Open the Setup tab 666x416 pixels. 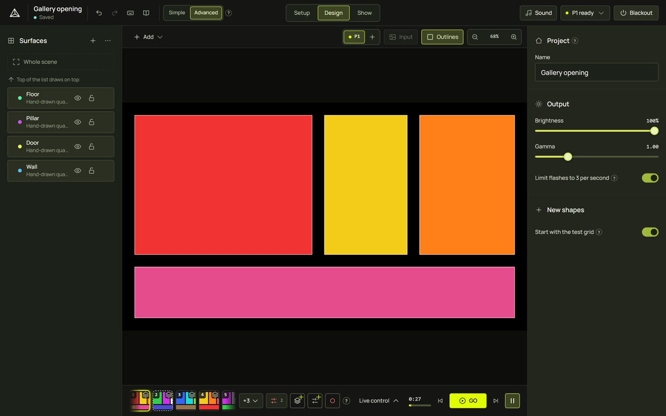[302, 13]
